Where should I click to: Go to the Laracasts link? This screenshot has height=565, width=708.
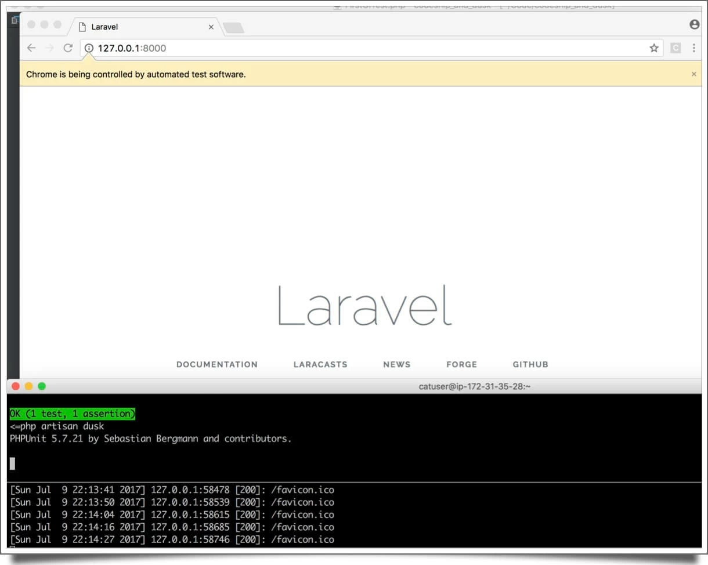[320, 364]
